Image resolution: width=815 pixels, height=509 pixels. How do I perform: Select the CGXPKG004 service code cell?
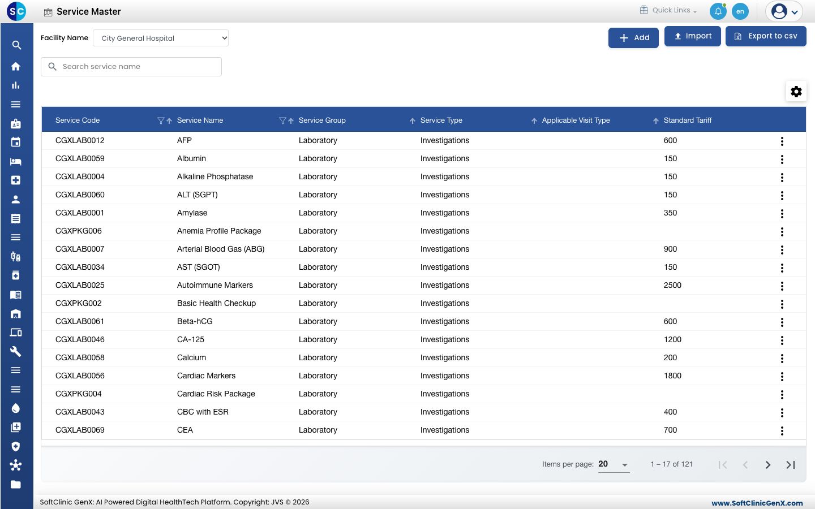79,394
